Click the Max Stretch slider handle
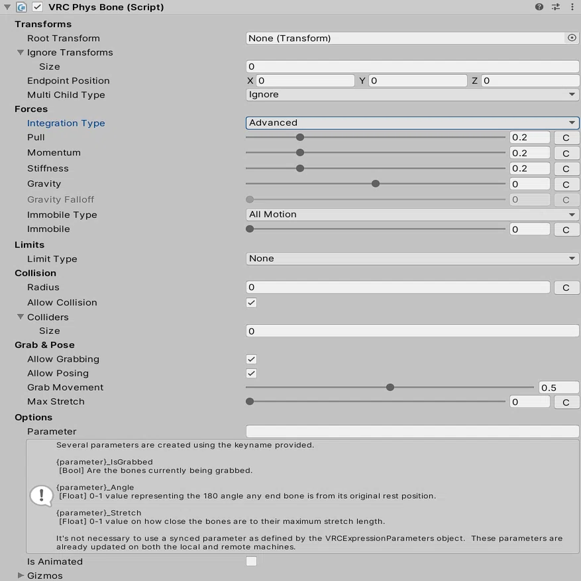Viewport: 581px width, 581px height. tap(250, 401)
